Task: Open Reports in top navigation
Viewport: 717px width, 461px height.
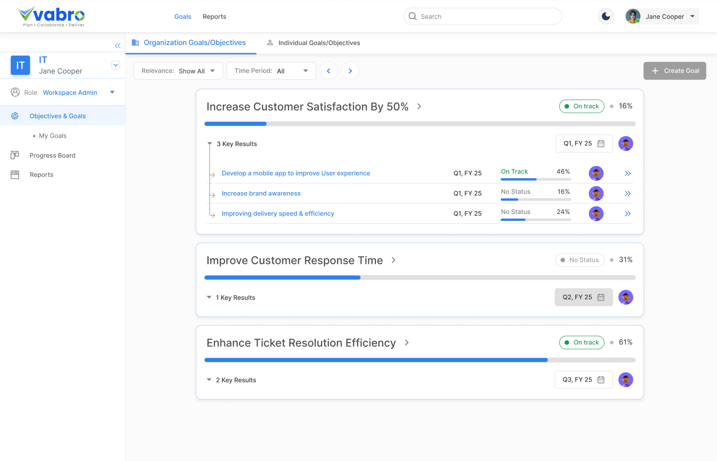Action: [x=215, y=16]
